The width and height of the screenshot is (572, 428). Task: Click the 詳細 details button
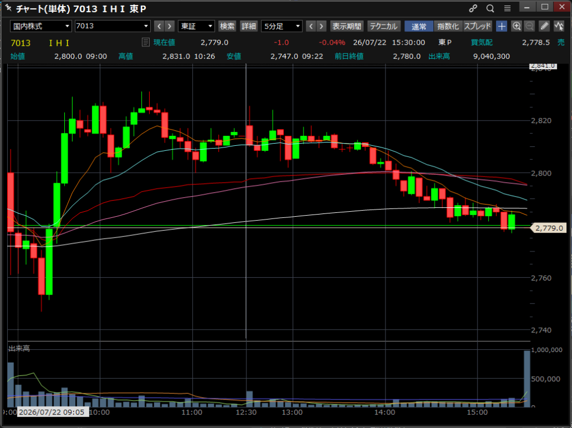point(249,26)
